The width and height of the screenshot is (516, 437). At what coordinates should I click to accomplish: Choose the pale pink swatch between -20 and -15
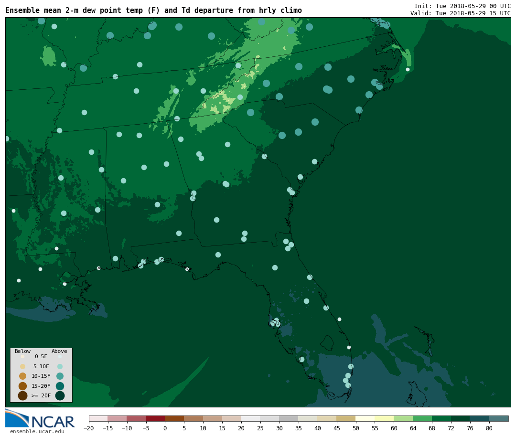pos(98,419)
